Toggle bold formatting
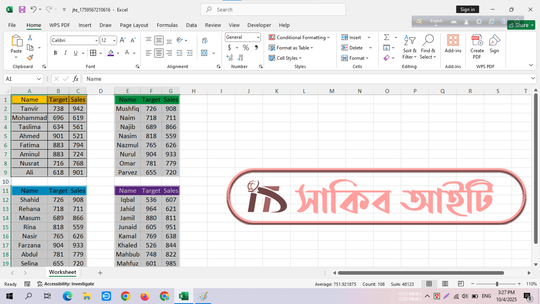Image resolution: width=540 pixels, height=304 pixels. (55, 53)
